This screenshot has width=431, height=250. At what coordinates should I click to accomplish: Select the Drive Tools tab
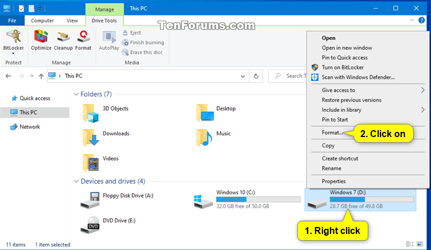point(104,21)
